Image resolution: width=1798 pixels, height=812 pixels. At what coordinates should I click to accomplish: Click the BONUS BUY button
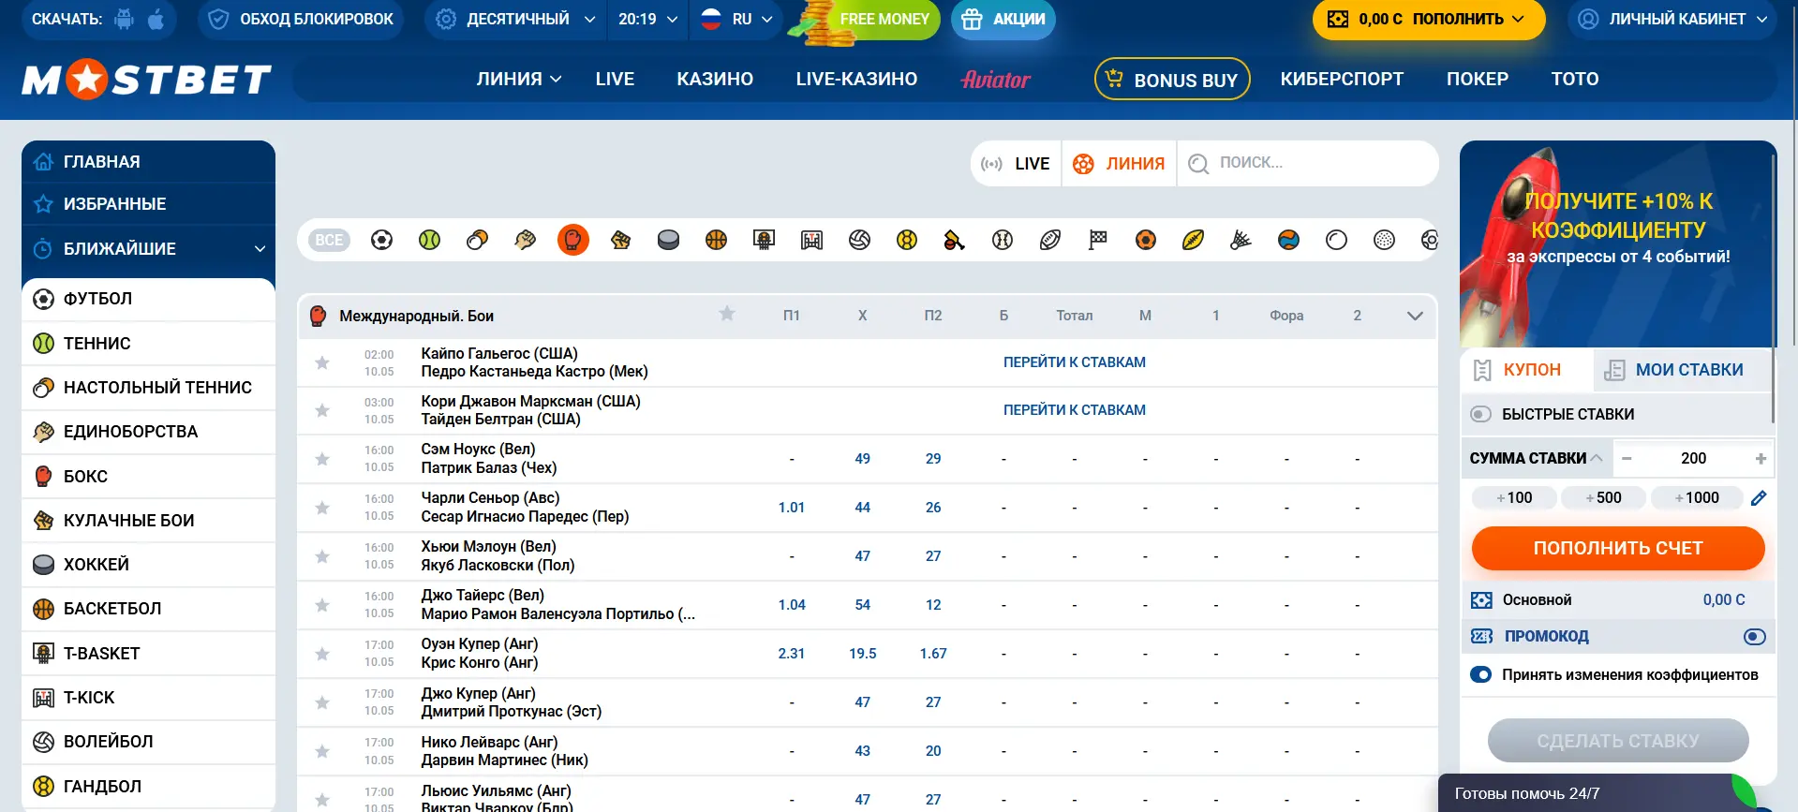[x=1172, y=80]
